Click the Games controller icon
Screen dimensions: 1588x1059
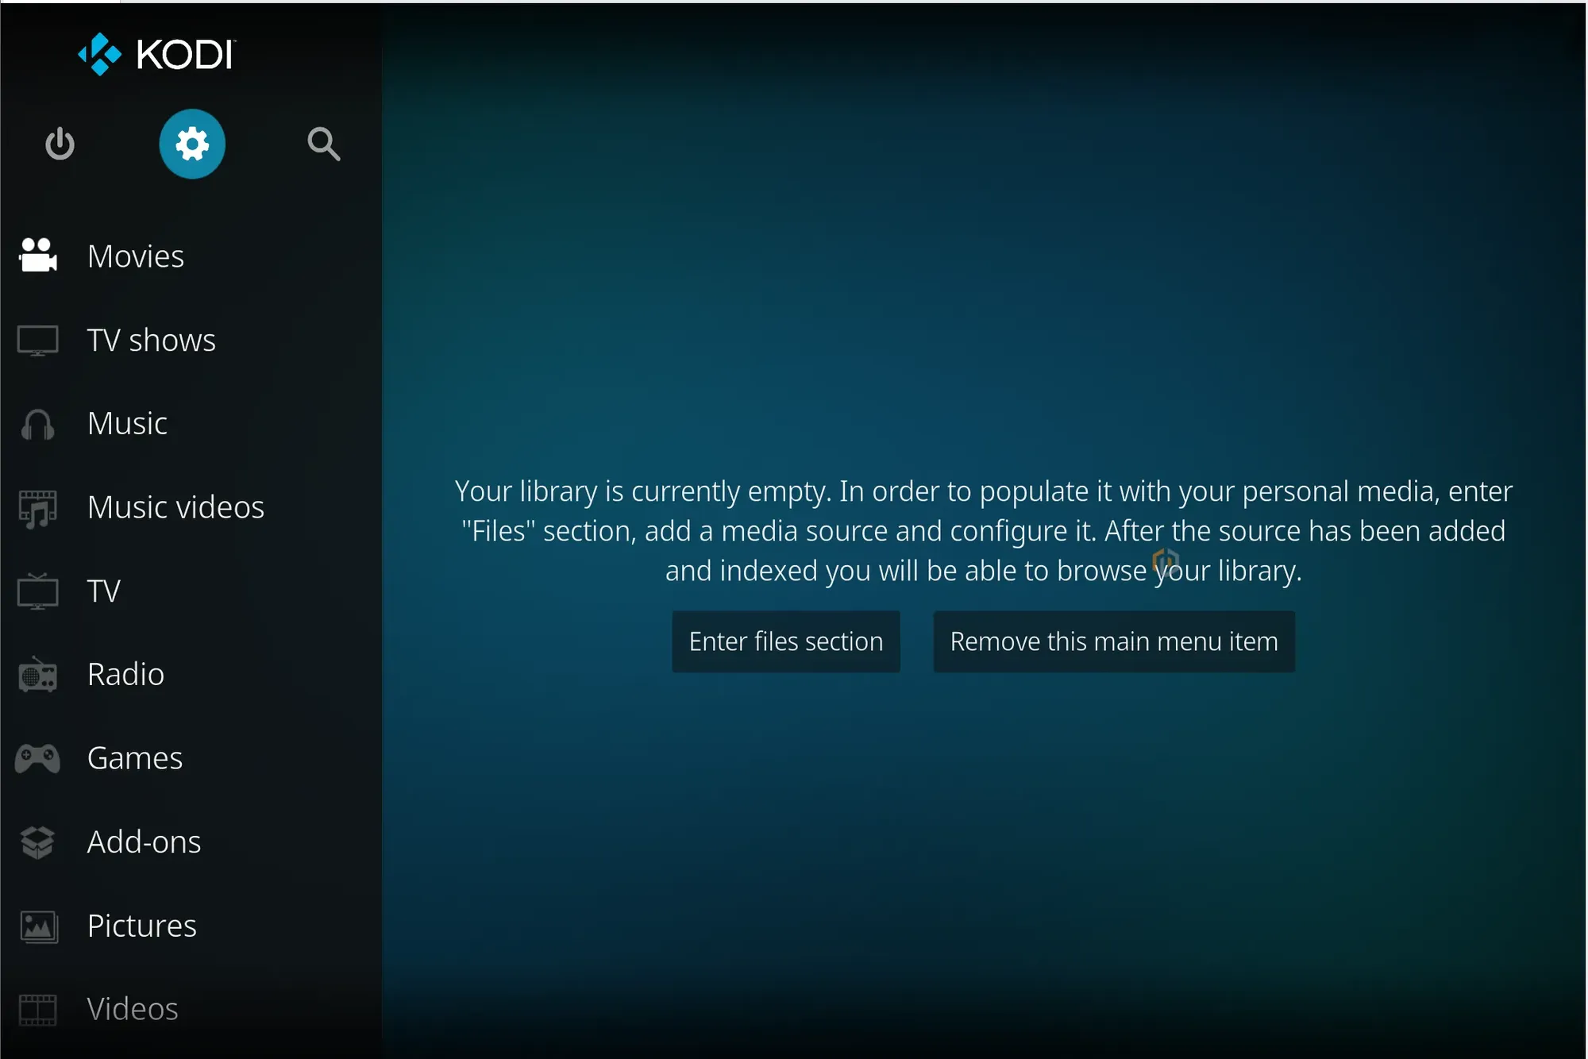pyautogui.click(x=37, y=759)
